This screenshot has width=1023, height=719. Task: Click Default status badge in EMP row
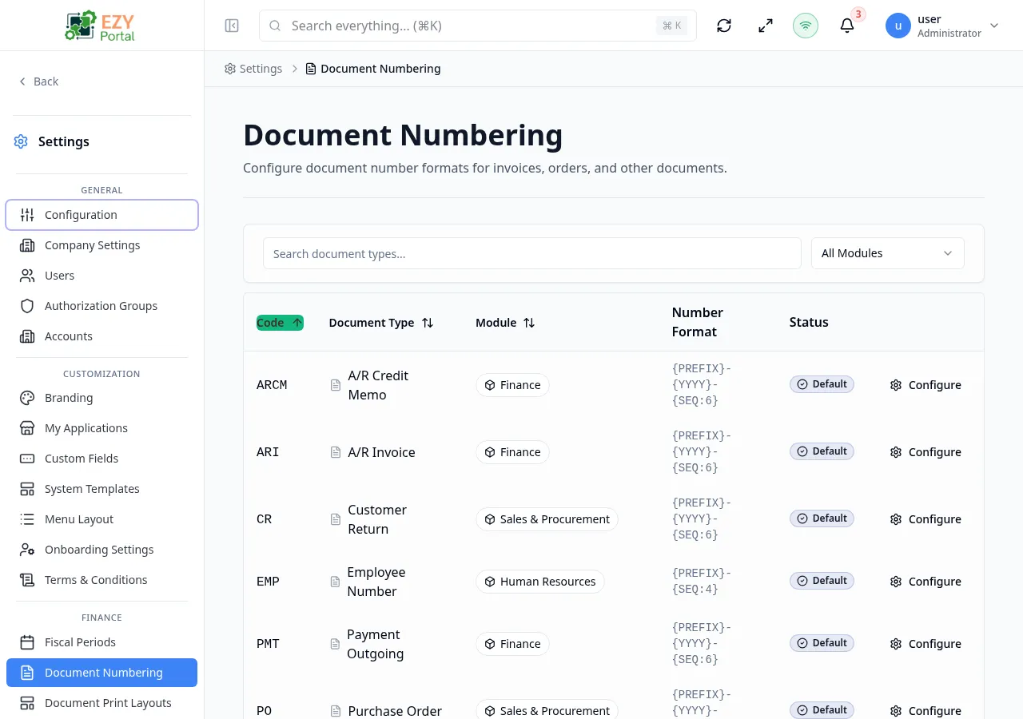pyautogui.click(x=822, y=581)
